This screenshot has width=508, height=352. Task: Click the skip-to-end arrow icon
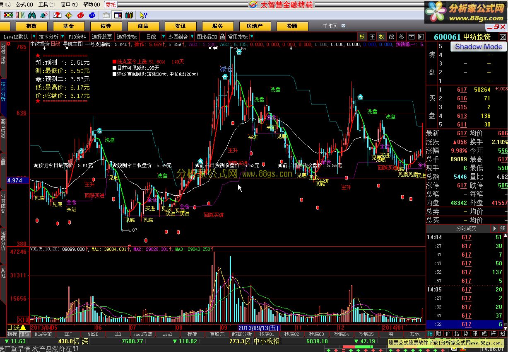[421, 36]
